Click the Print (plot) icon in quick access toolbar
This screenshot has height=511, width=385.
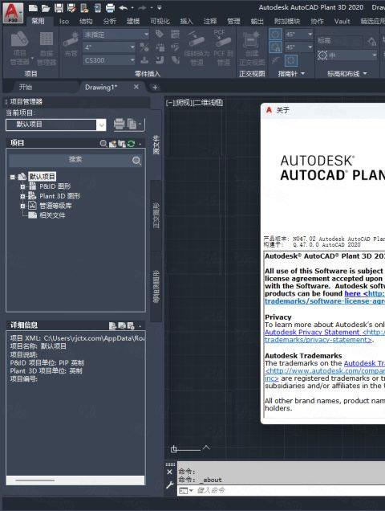pos(110,8)
